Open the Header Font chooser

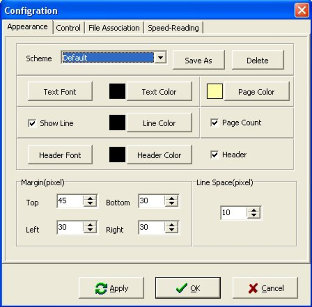[60, 155]
